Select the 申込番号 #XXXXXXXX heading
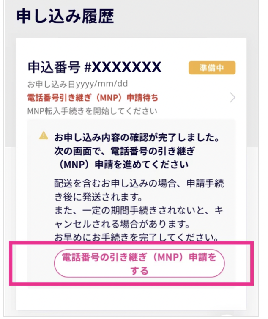268x319 pixels. point(95,67)
